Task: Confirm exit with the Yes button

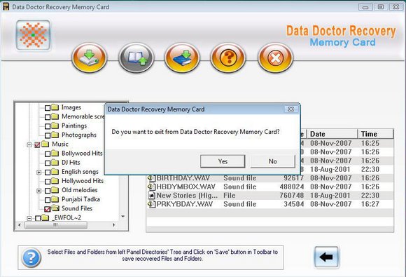Action: click(x=223, y=161)
